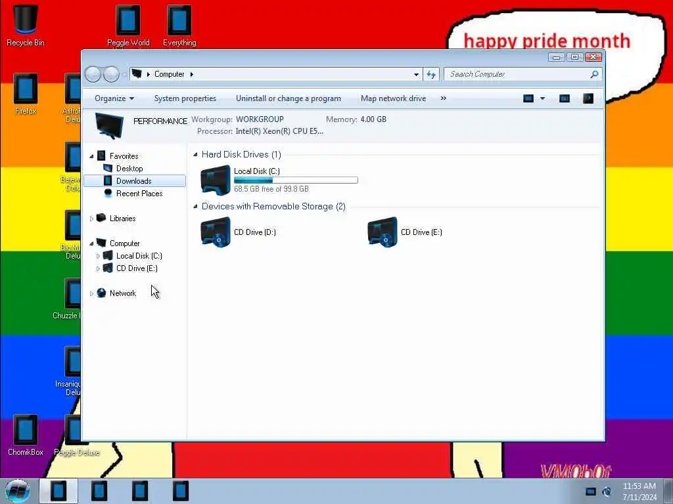Click navigation history dropdown beside Forward
This screenshot has width=673, height=504.
[124, 75]
